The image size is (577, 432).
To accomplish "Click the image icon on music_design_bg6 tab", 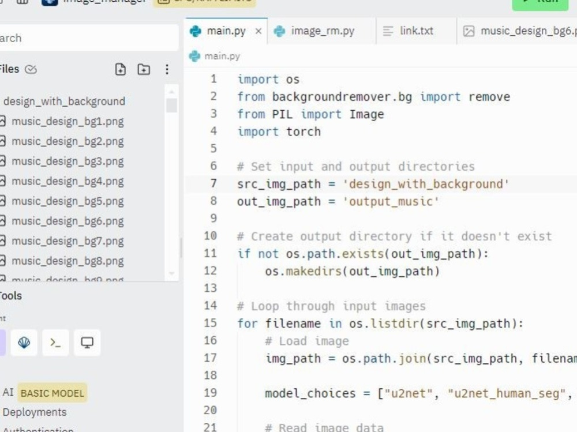I will pos(469,31).
